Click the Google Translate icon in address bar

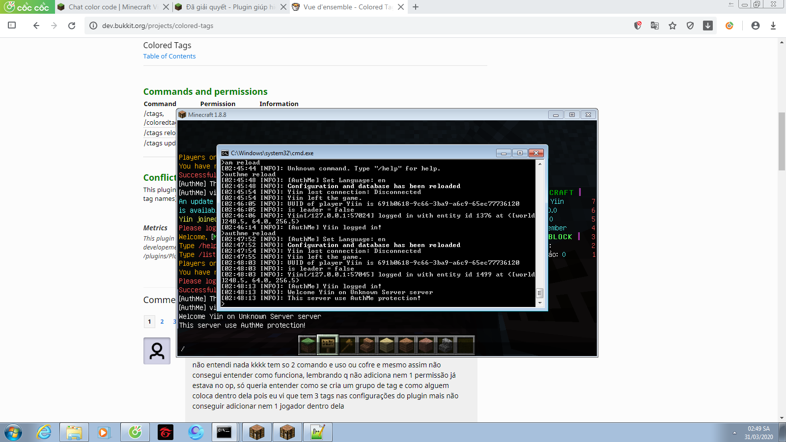tap(655, 26)
